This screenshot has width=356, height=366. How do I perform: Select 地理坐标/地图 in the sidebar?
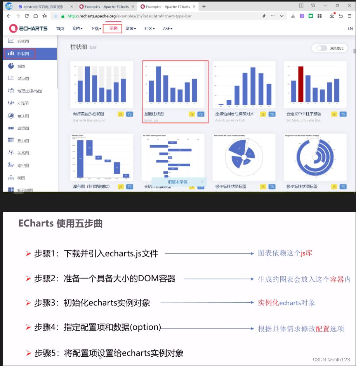click(x=30, y=91)
